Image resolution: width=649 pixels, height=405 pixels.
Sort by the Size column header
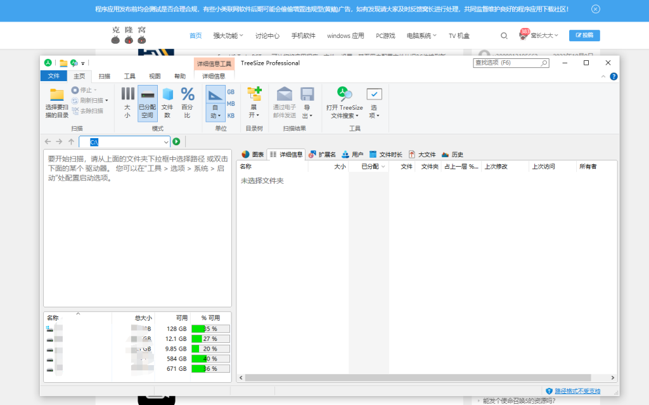[x=328, y=167]
